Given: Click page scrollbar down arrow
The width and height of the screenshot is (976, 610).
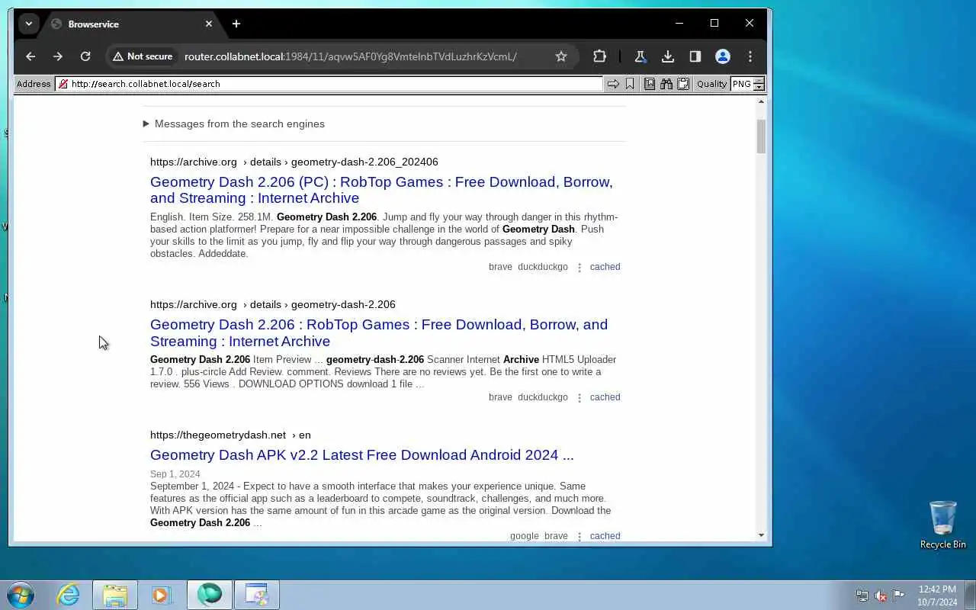Looking at the screenshot, I should tap(761, 535).
